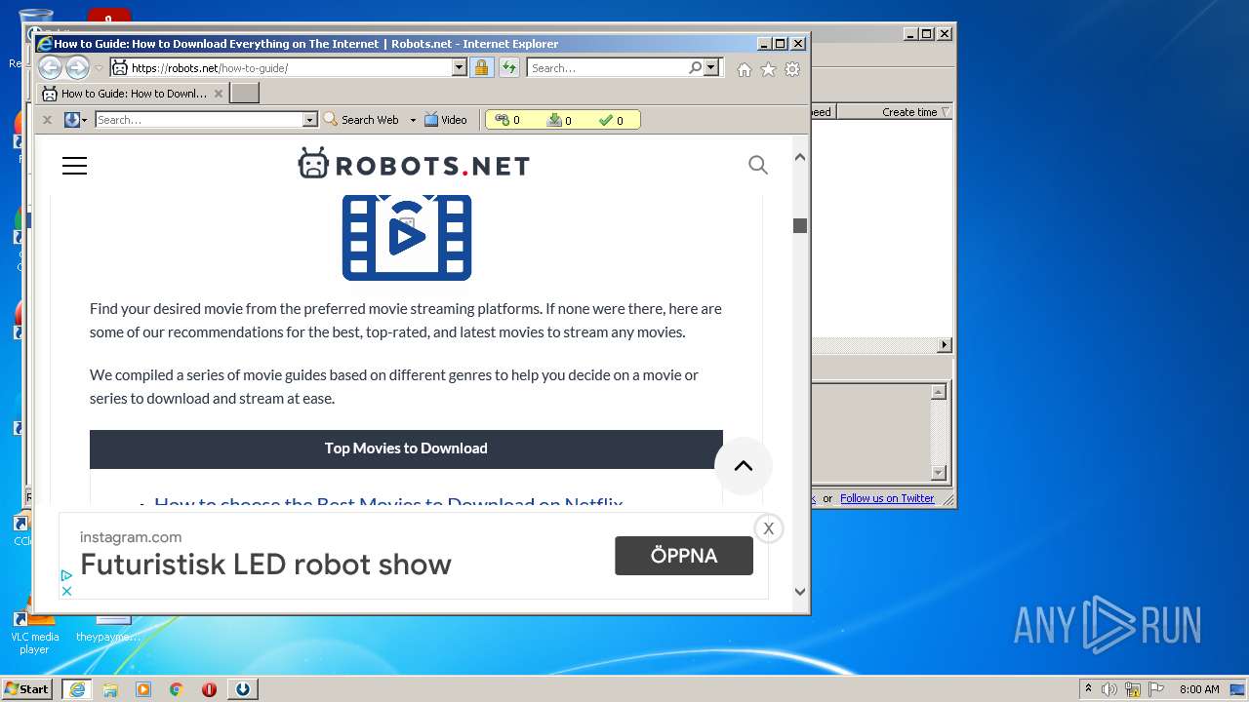Open the media player taskbar icon
Screen dimensions: 1249x702
(x=143, y=689)
